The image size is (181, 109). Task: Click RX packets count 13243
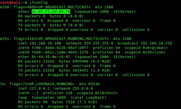(x=49, y=61)
